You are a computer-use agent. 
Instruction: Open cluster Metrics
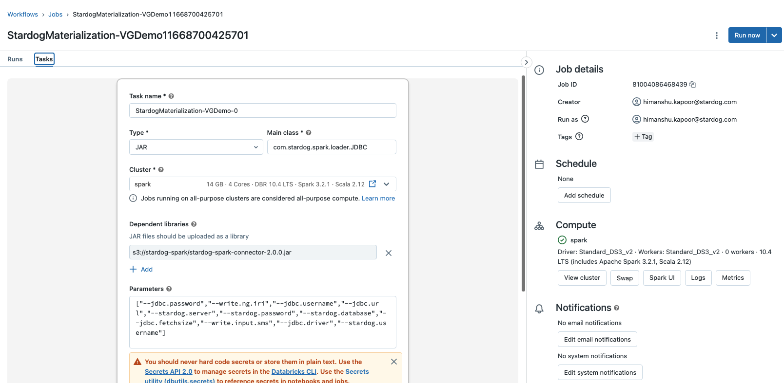click(733, 278)
